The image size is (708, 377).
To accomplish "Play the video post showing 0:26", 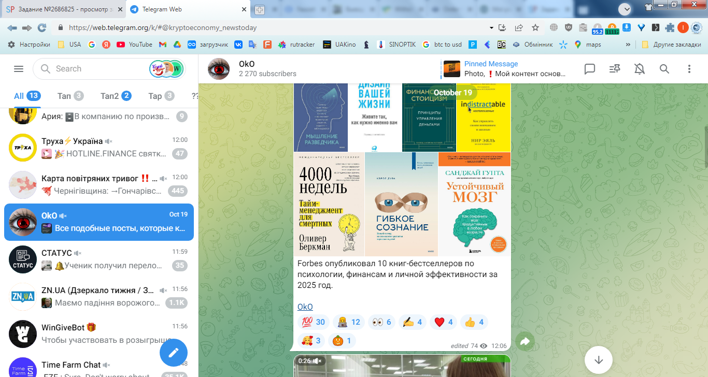I will (402, 366).
